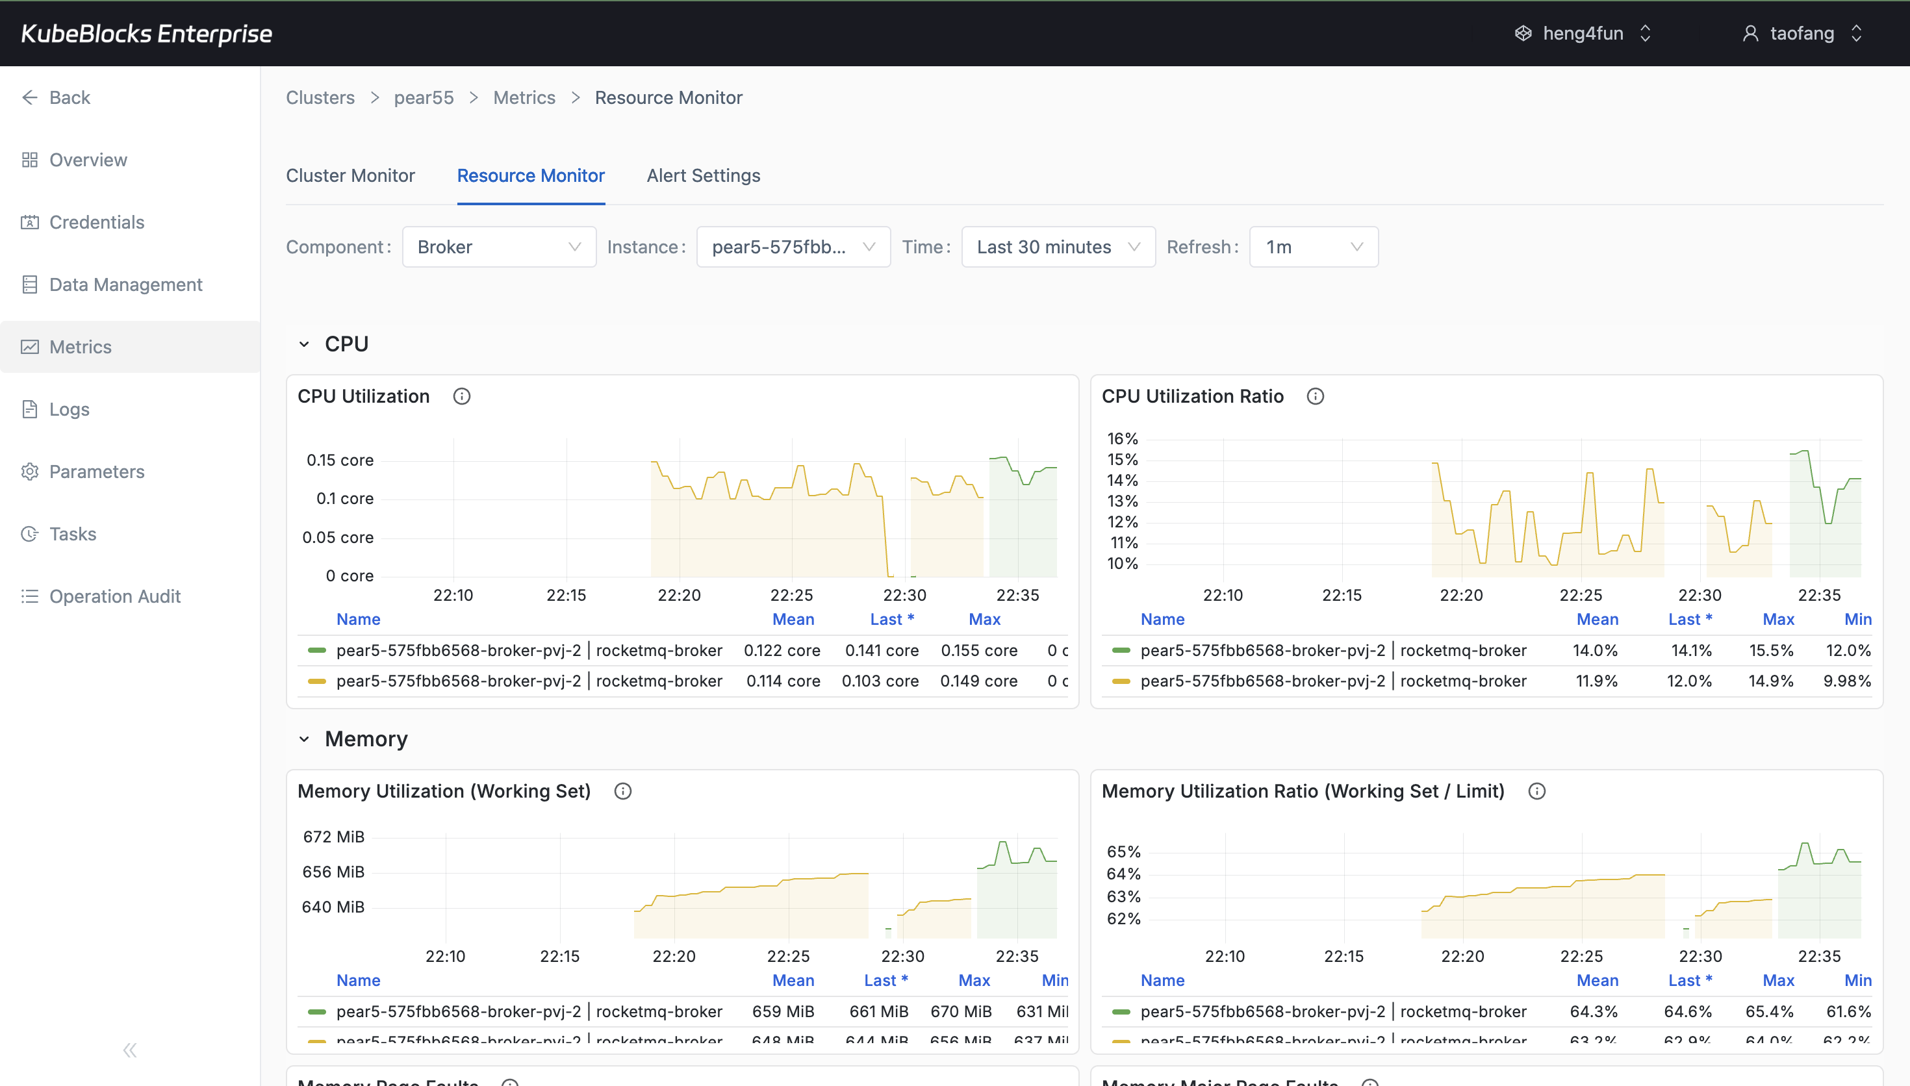Collapse the CPU metrics section
Screen dimensions: 1910x1086
coord(304,343)
